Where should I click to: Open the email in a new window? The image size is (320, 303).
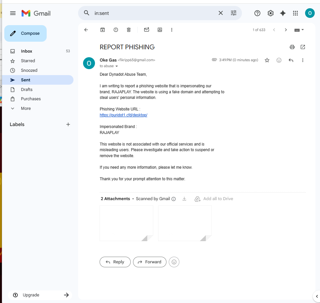pos(303,47)
